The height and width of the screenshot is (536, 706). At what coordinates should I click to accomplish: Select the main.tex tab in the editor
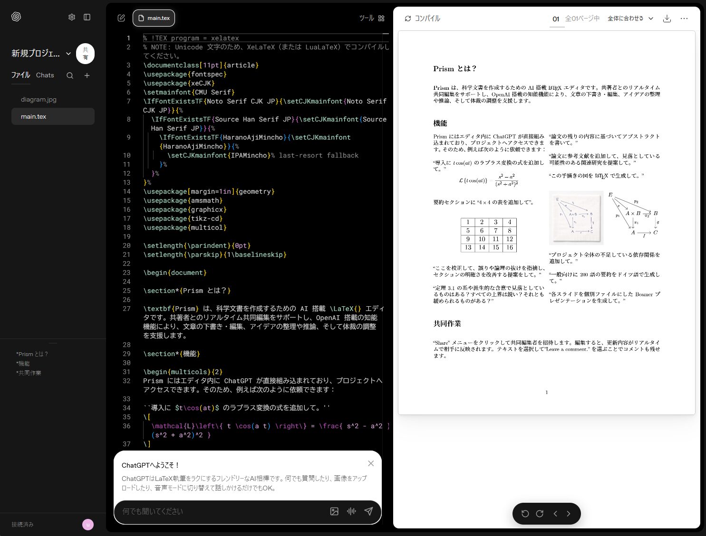154,18
